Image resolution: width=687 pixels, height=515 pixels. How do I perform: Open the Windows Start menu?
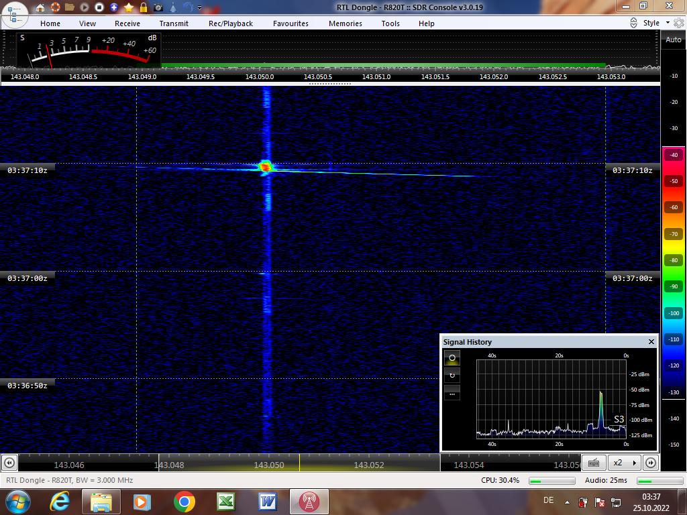pyautogui.click(x=17, y=502)
